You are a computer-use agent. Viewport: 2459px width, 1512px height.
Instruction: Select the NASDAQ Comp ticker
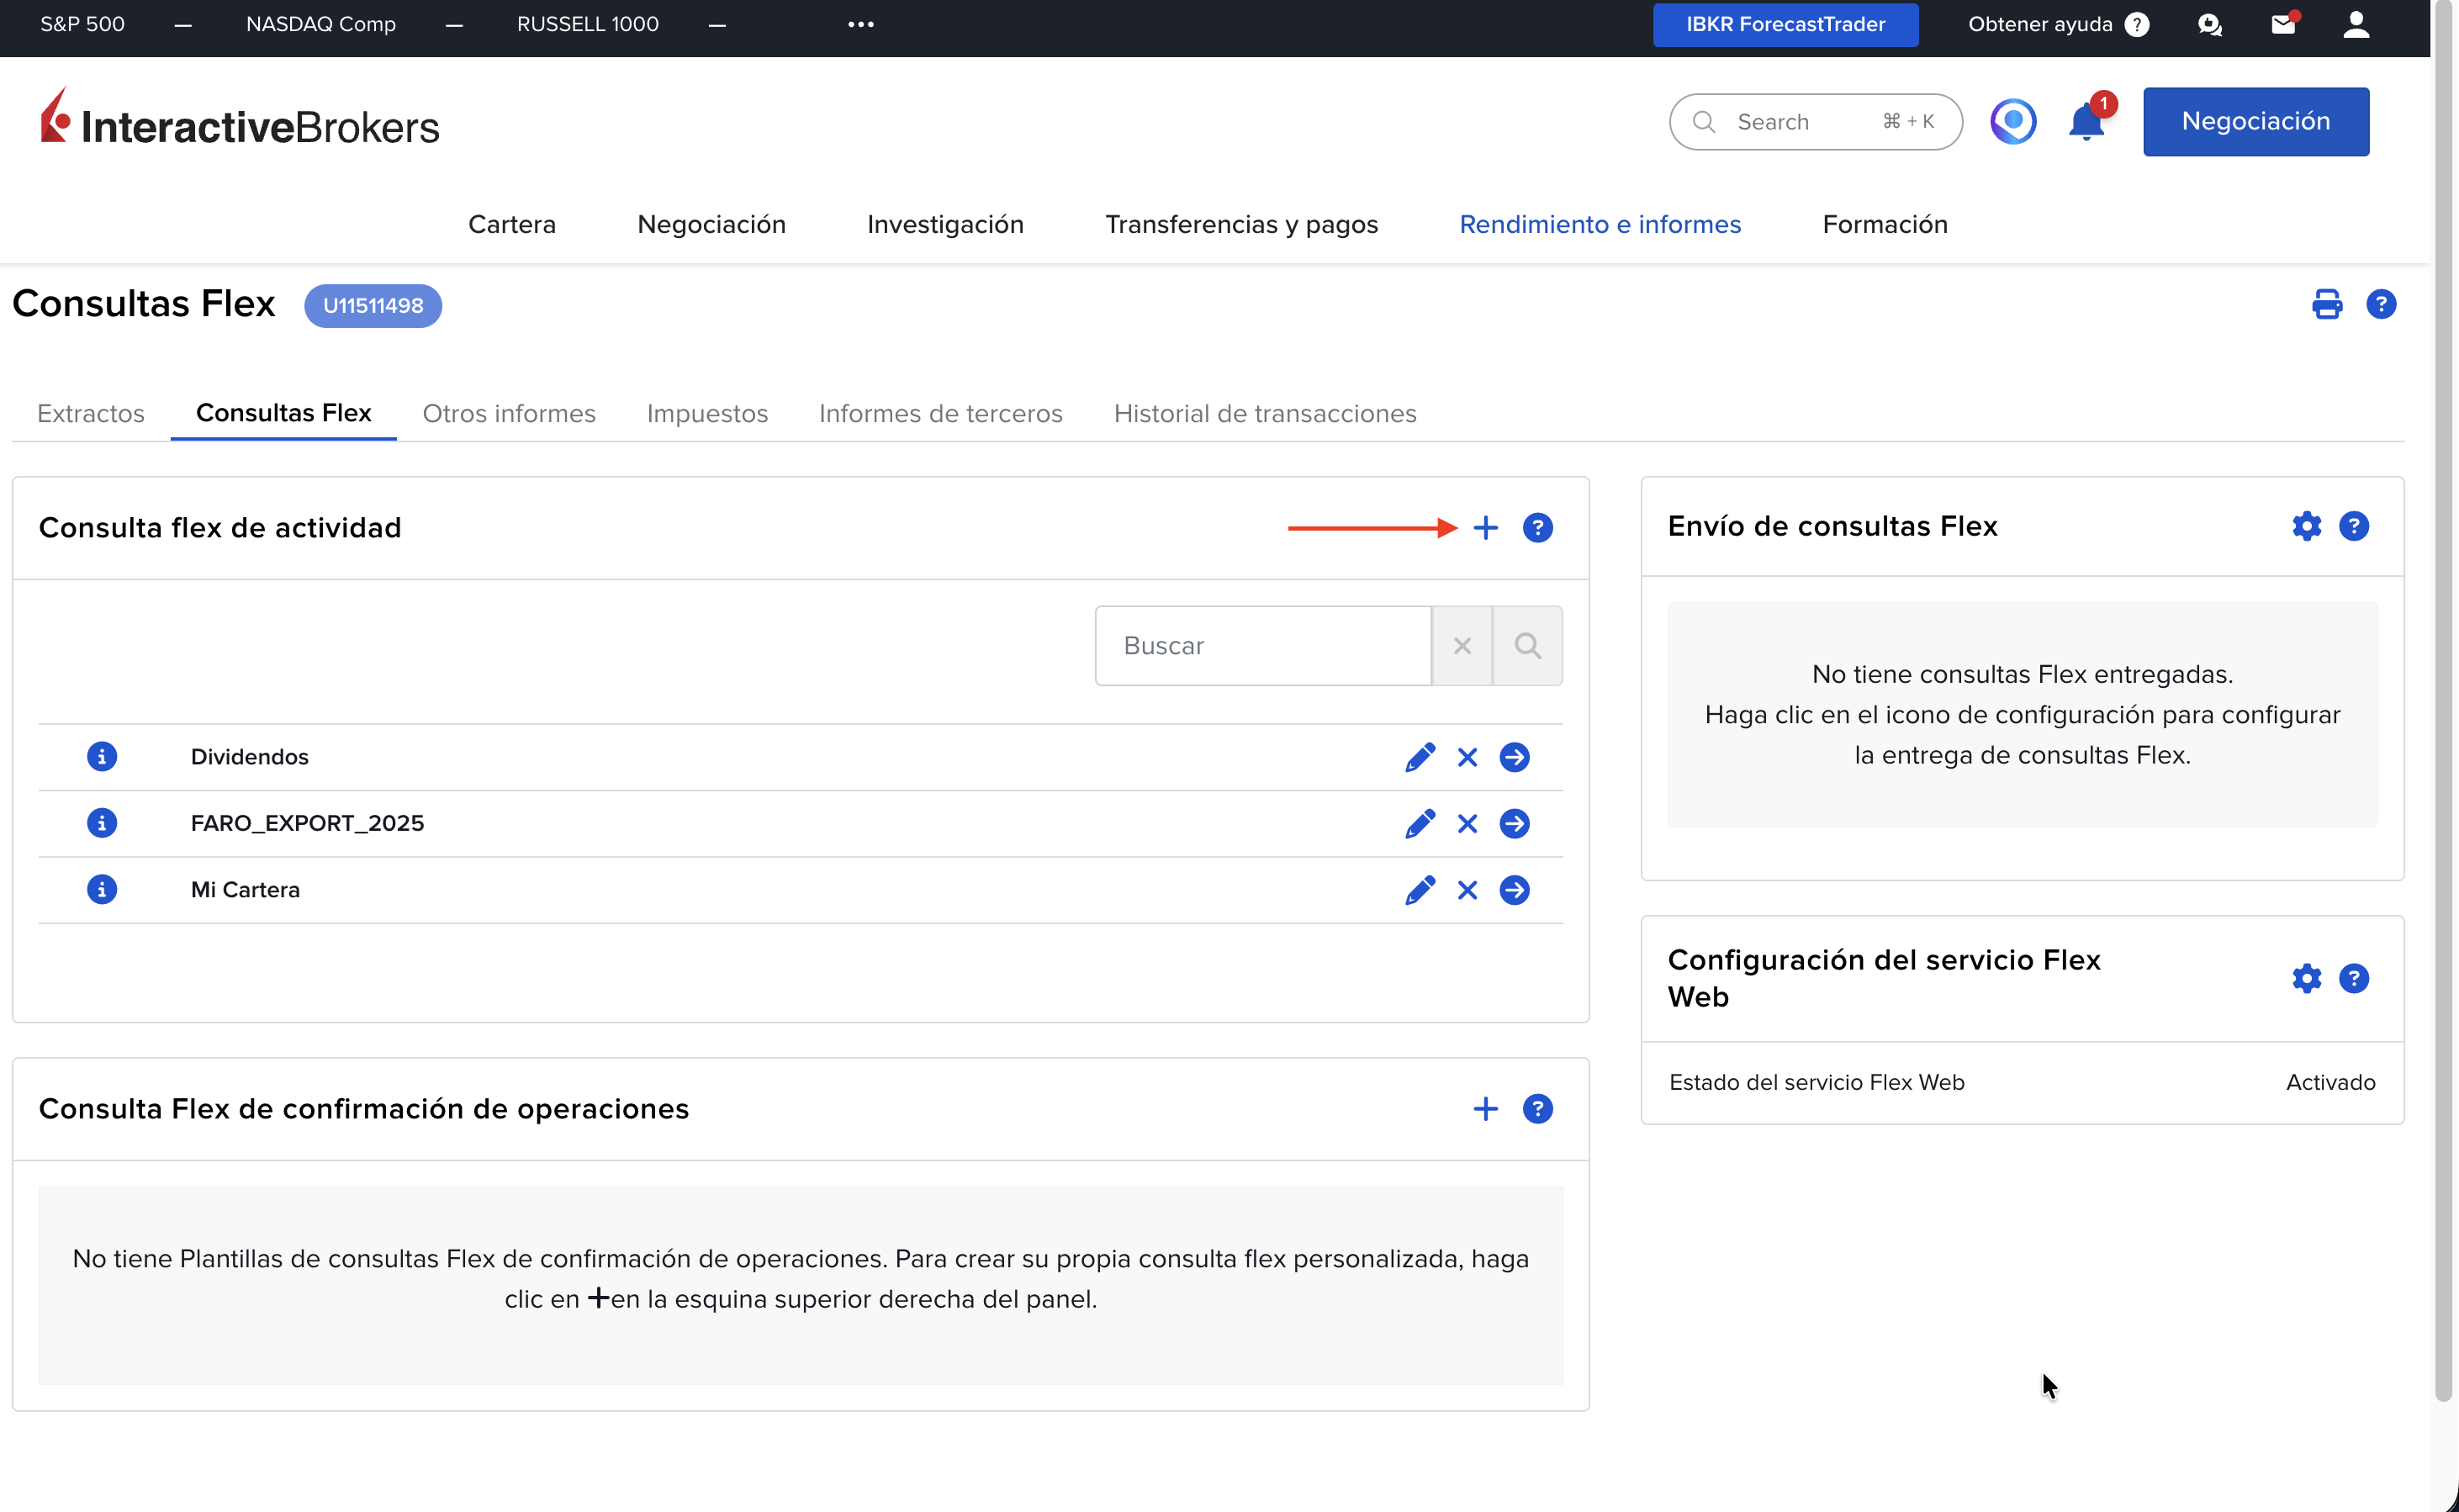point(321,24)
